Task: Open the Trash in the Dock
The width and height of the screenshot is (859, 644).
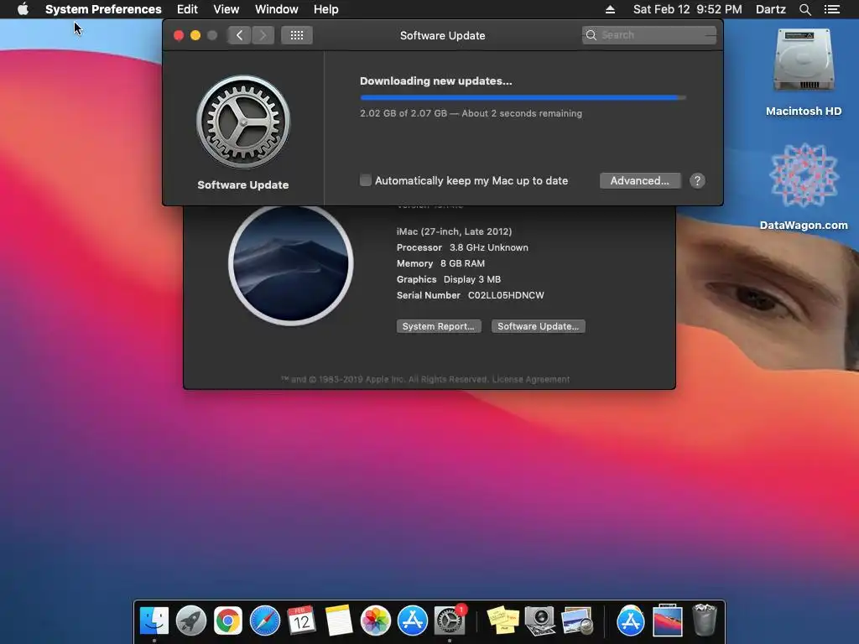Action: [704, 621]
